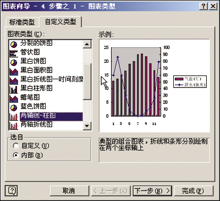This screenshot has width=220, height=201.
Task: Select the 蜡笔图 chart icon
Action: (x=14, y=99)
